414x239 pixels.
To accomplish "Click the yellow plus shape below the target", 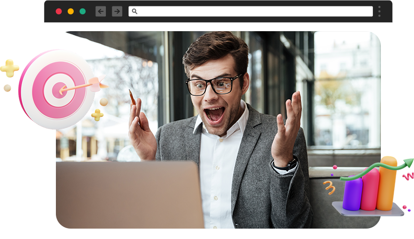I will tap(97, 115).
